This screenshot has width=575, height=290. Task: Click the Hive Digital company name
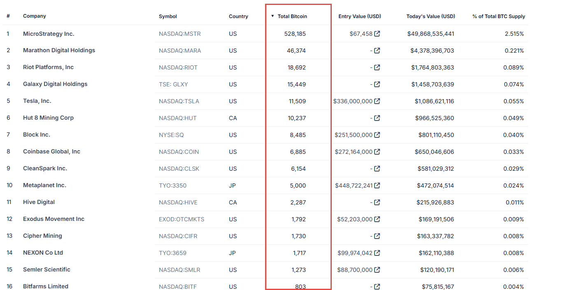(39, 202)
